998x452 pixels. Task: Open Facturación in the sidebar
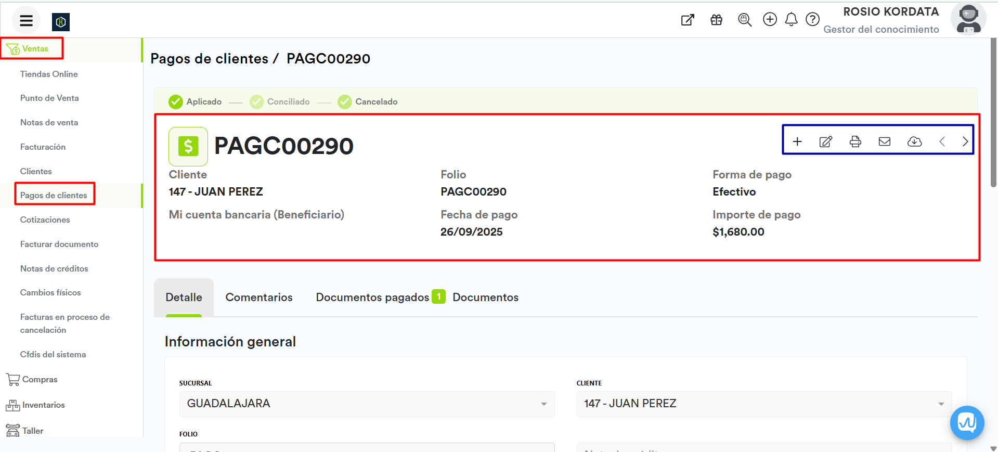point(43,147)
